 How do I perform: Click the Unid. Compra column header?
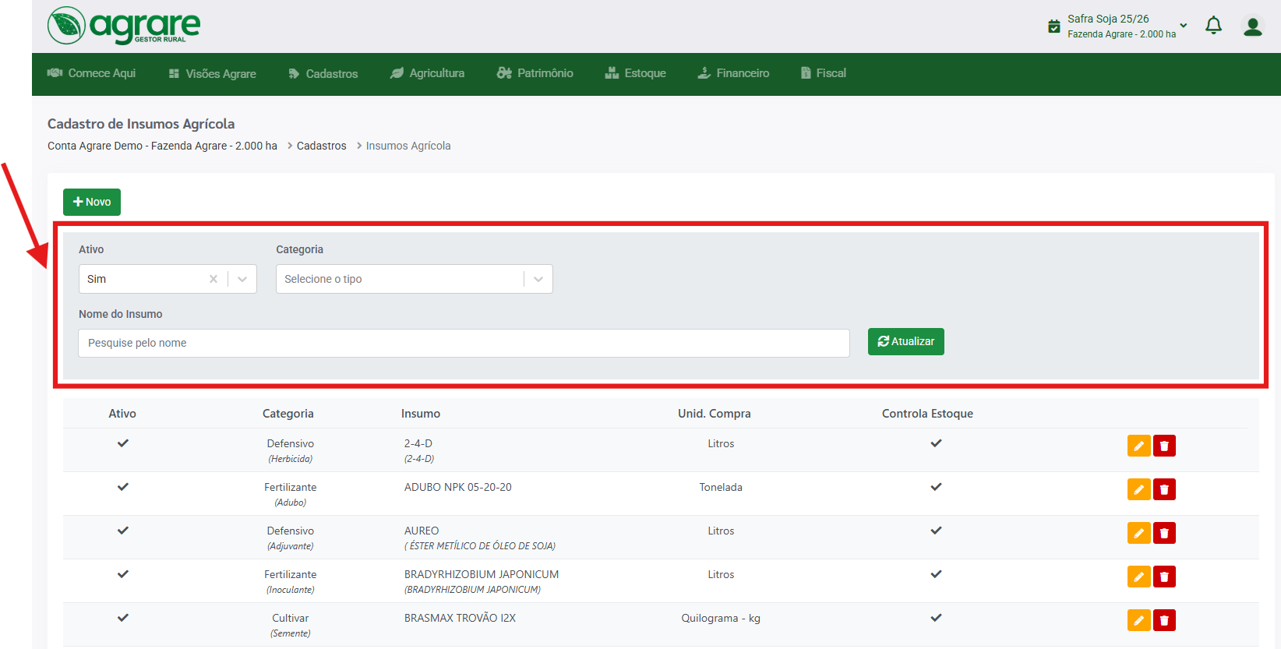click(x=715, y=414)
